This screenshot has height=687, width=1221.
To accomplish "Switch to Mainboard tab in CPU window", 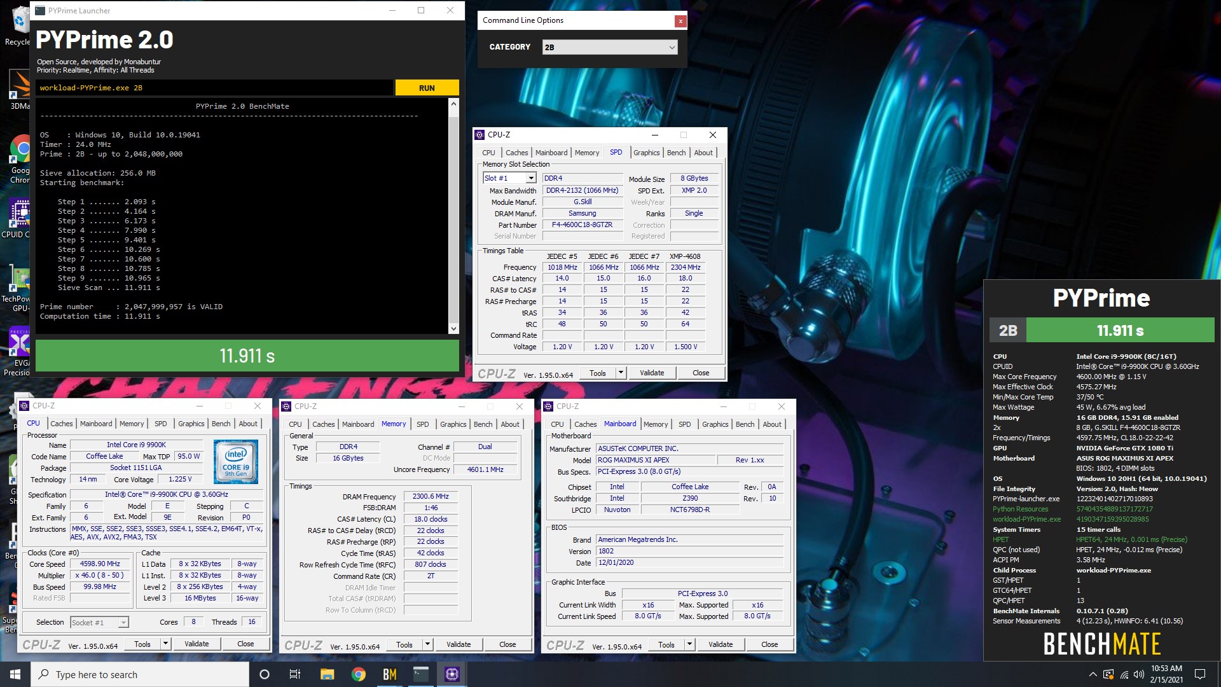I will point(95,424).
